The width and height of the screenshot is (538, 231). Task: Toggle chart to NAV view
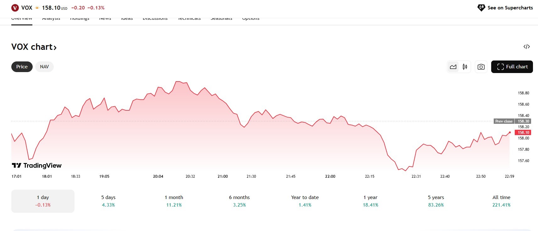coord(44,67)
